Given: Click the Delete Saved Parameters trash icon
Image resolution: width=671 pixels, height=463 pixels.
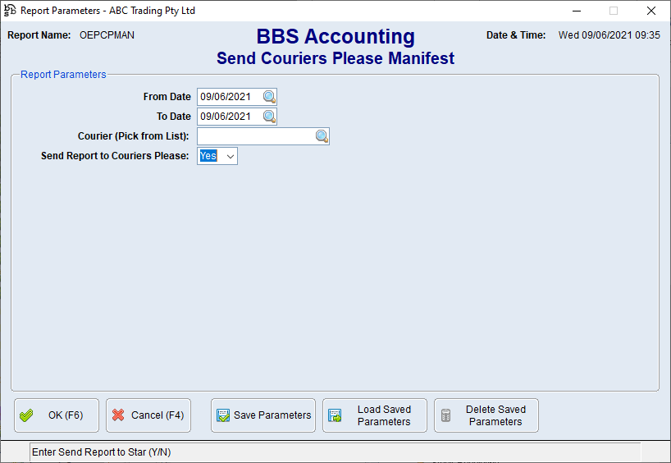Looking at the screenshot, I should click(x=446, y=415).
